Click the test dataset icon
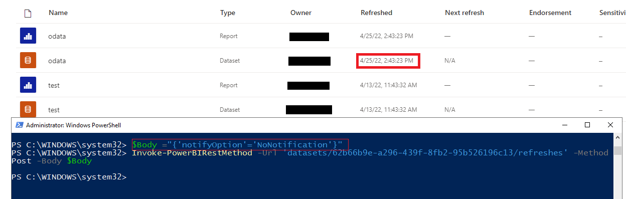 click(x=28, y=109)
